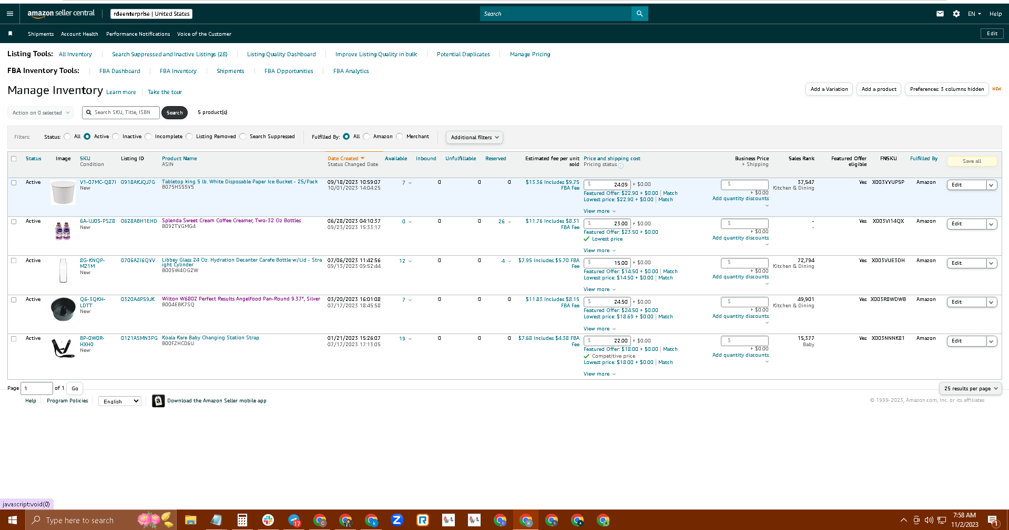Click the angel food pan product thumbnail
Image resolution: width=1009 pixels, height=530 pixels.
63,309
